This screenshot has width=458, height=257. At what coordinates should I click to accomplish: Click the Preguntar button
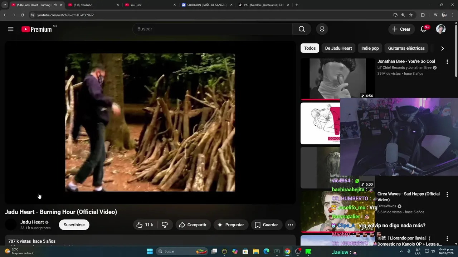(231, 225)
